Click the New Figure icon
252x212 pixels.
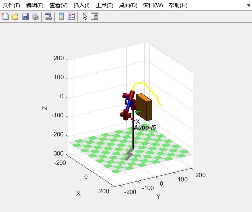5,17
